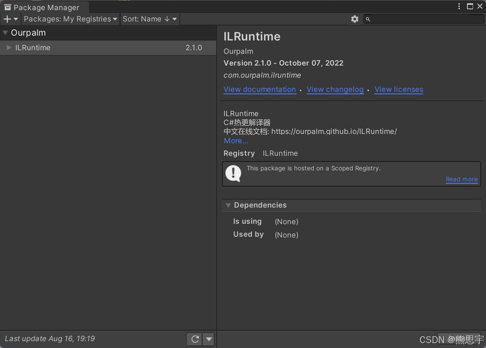Open the Sort: Name dropdown
Image resolution: width=486 pixels, height=348 pixels.
(150, 19)
